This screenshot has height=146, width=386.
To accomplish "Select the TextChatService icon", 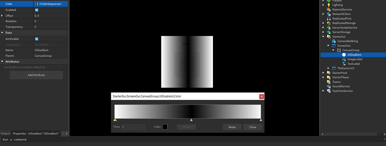I will (329, 91).
